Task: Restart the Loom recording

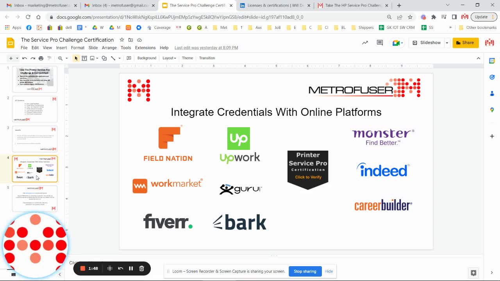Action: point(121,269)
